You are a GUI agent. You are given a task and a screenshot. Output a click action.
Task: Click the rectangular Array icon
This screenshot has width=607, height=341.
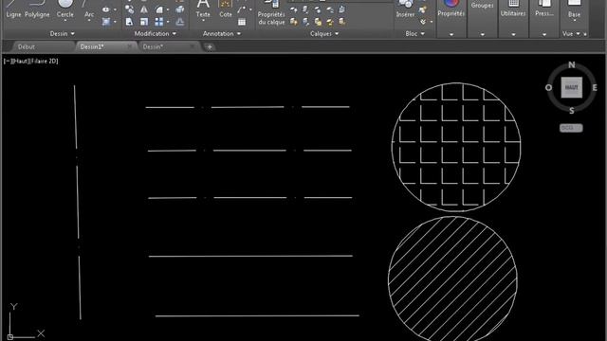coord(159,22)
